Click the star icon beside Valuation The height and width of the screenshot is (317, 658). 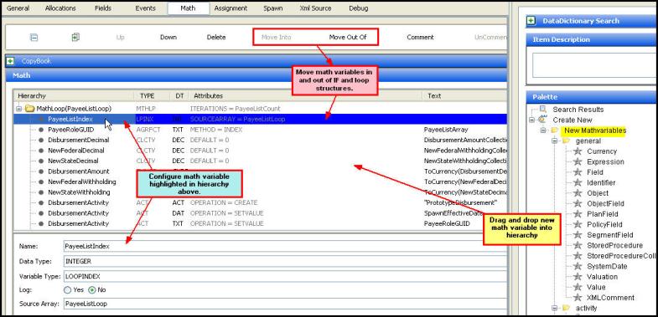pyautogui.click(x=578, y=277)
